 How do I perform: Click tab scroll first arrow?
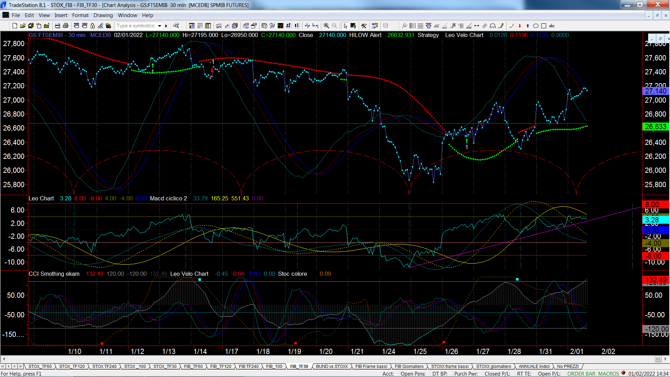click(3, 367)
